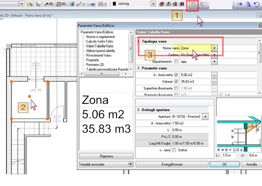Click the blue double-arrow toolbar icon
Screen dimensions: 262x186
pos(91,4)
